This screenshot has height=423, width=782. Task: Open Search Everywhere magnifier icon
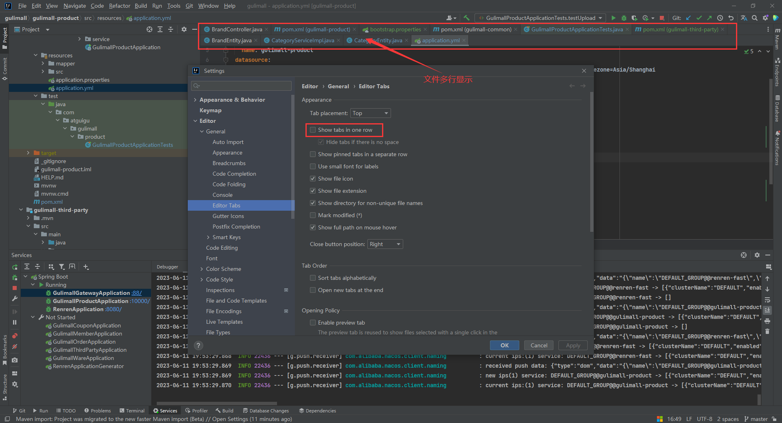pyautogui.click(x=755, y=18)
